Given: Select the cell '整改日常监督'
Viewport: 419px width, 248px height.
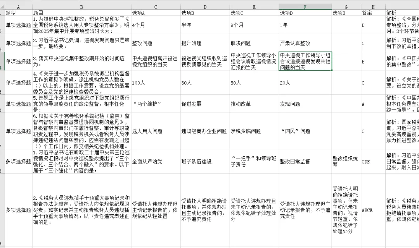Looking at the screenshot, I should 305,161.
